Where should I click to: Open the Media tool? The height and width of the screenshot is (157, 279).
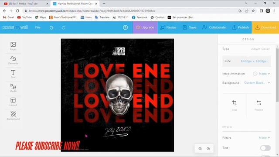pyautogui.click(x=13, y=88)
